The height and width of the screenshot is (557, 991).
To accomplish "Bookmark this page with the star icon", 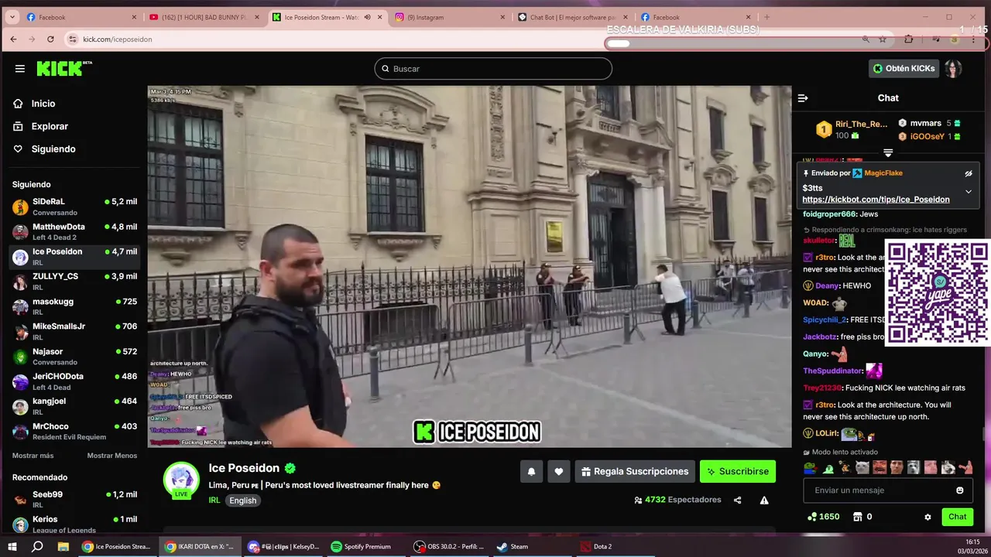I will [883, 39].
